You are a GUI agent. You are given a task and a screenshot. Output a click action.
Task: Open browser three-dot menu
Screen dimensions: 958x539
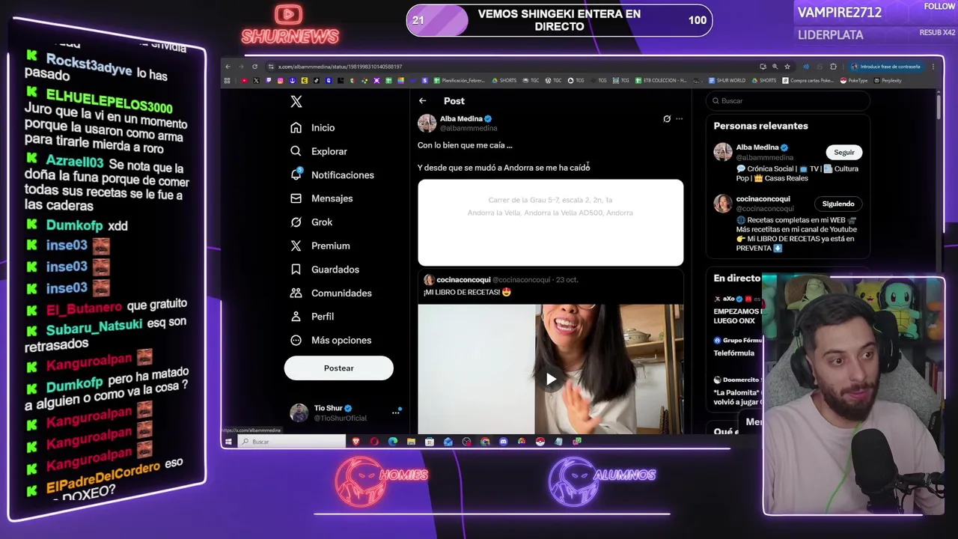933,67
